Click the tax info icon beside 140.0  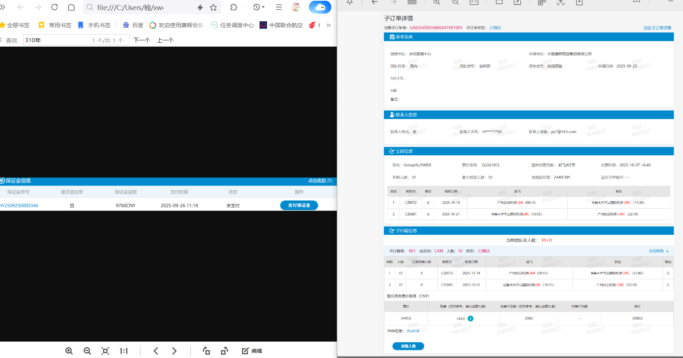pos(471,318)
